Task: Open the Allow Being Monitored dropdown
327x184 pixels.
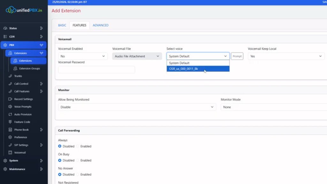Action: [137, 107]
